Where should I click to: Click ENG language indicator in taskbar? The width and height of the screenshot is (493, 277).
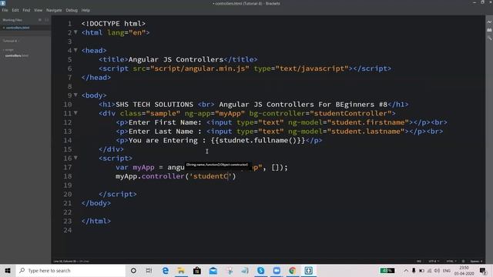click(x=447, y=270)
